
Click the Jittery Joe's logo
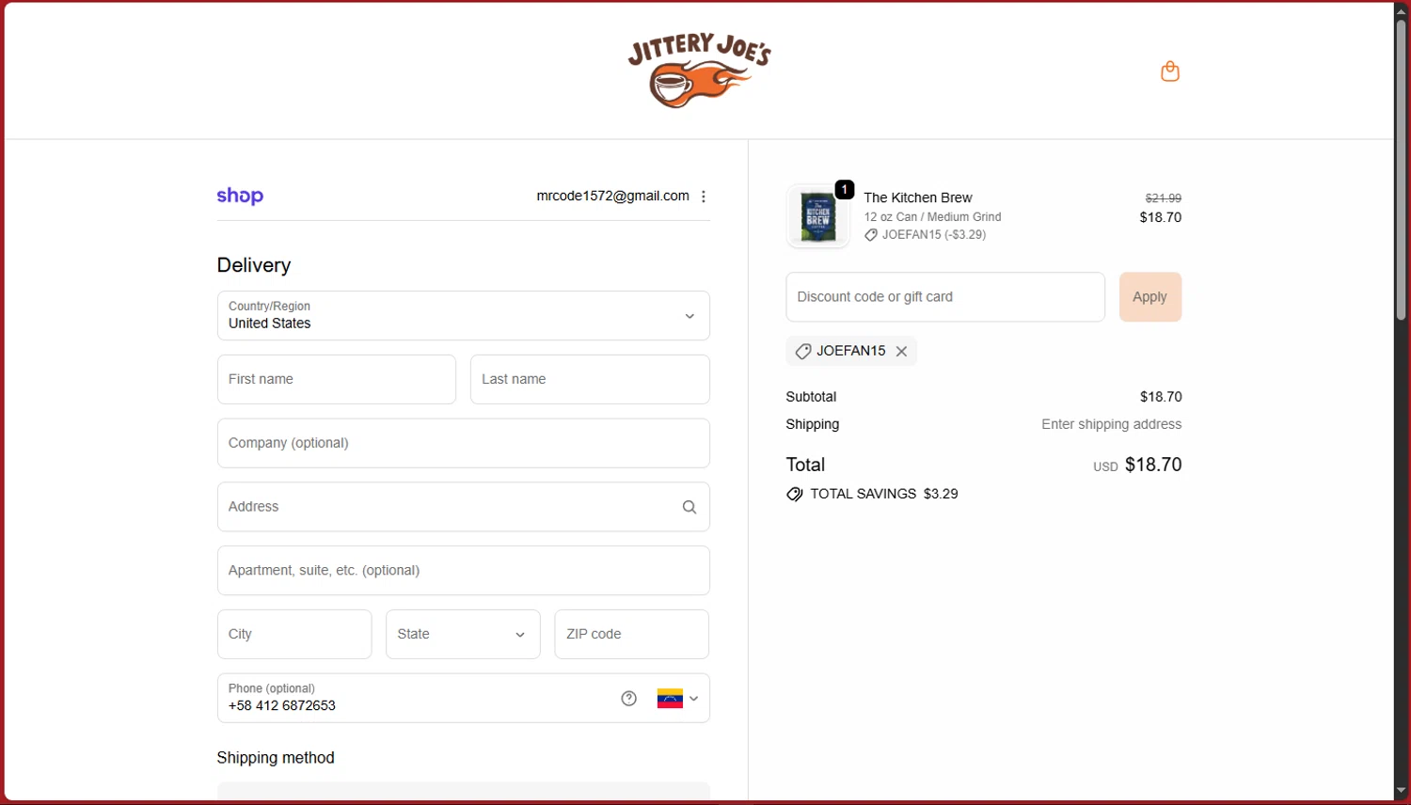[699, 71]
